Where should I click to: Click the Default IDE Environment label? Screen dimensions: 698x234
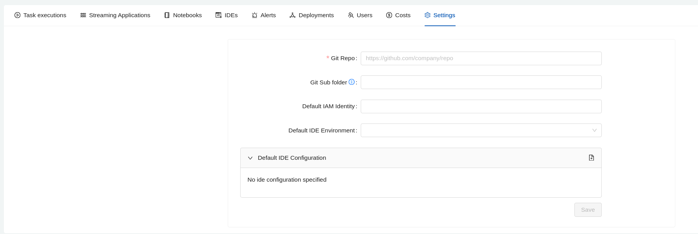322,130
